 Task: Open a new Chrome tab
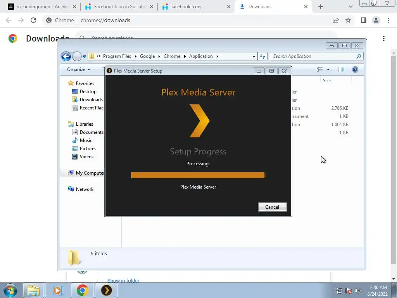tap(321, 7)
